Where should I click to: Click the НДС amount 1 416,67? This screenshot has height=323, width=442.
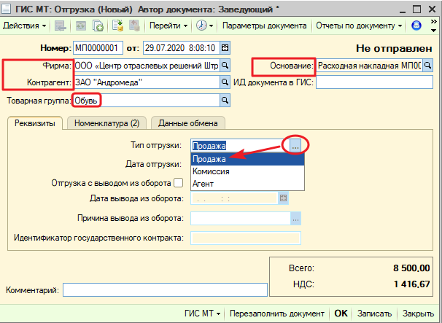411,284
